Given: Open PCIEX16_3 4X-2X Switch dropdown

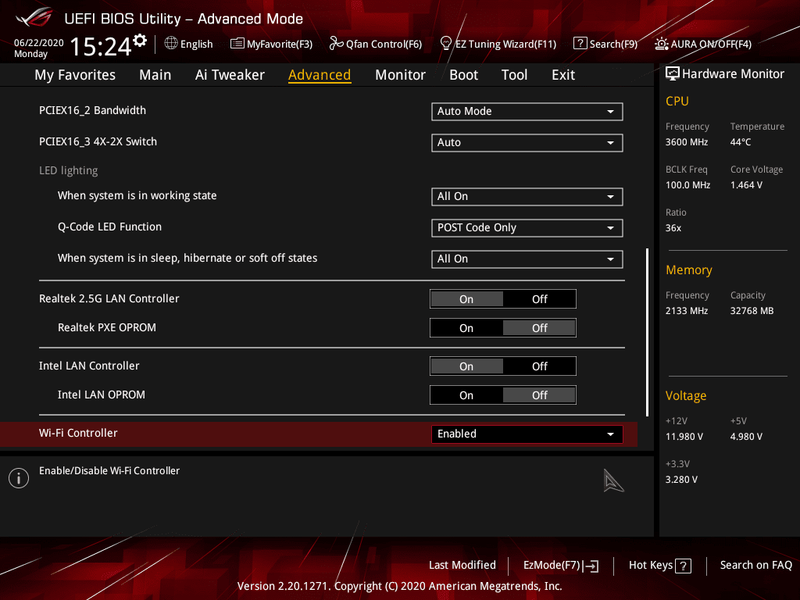Looking at the screenshot, I should (527, 142).
